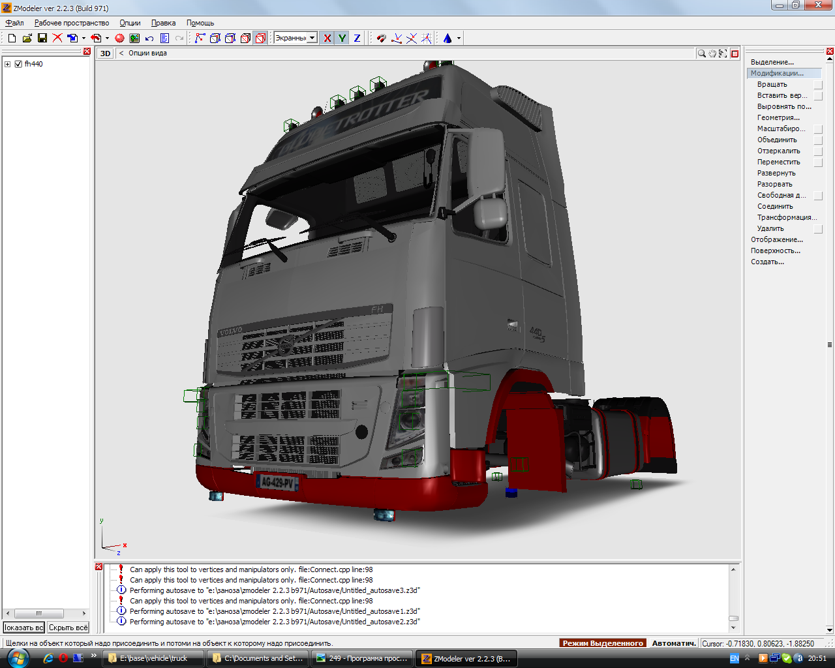Open the Файл menu
The image size is (835, 668).
coord(14,23)
